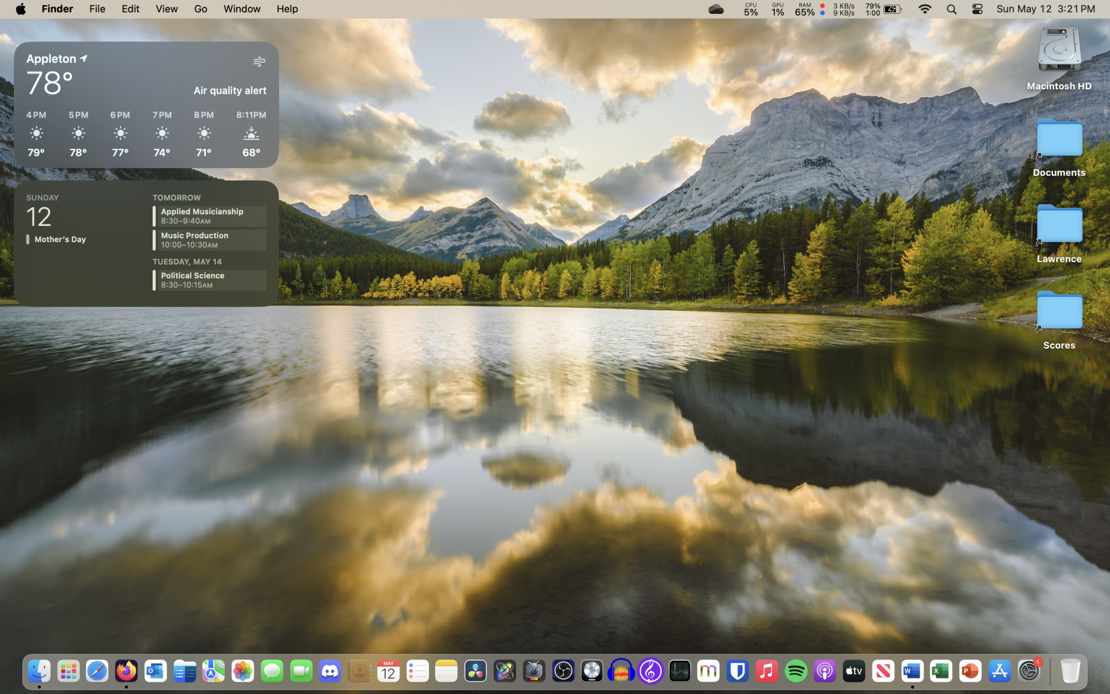The image size is (1110, 694).
Task: Launch OBS Studio from the dock
Action: pos(563,671)
